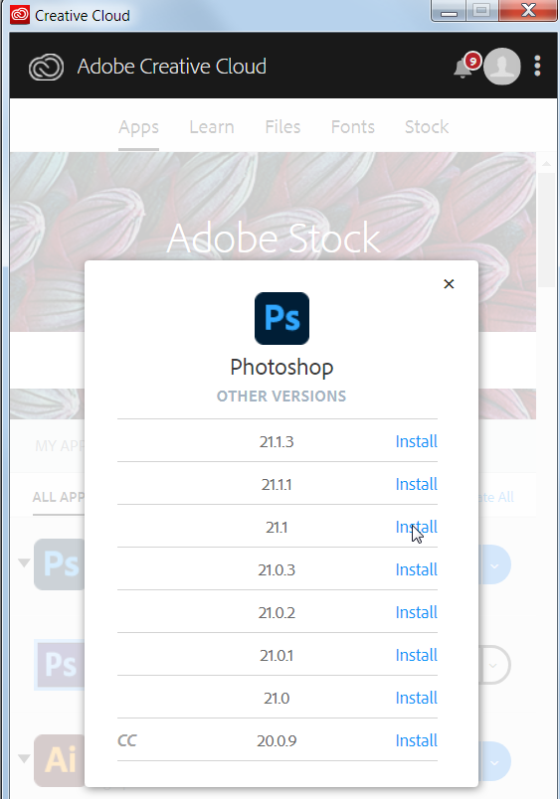560x799 pixels.
Task: Open the dropdown arrow beside Photoshop button
Action: [494, 565]
